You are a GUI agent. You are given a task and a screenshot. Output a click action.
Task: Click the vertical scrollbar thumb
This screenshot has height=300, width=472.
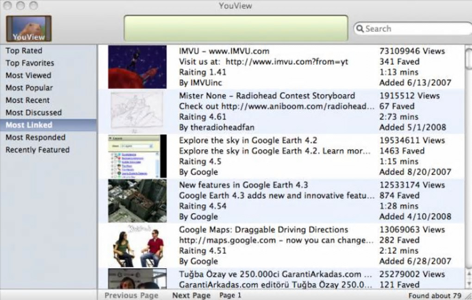[469, 59]
